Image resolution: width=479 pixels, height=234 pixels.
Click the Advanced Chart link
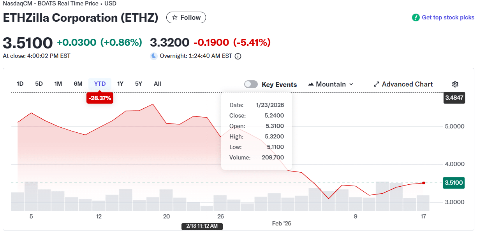(x=407, y=84)
